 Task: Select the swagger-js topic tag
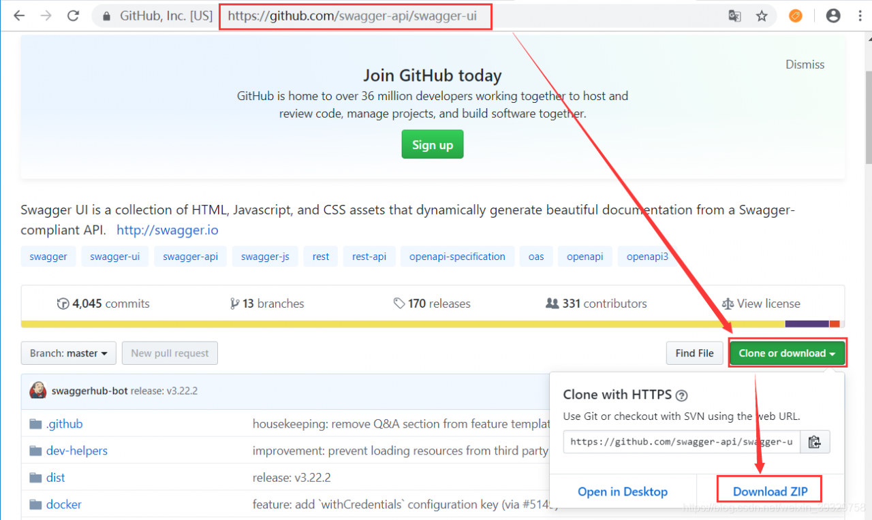265,257
